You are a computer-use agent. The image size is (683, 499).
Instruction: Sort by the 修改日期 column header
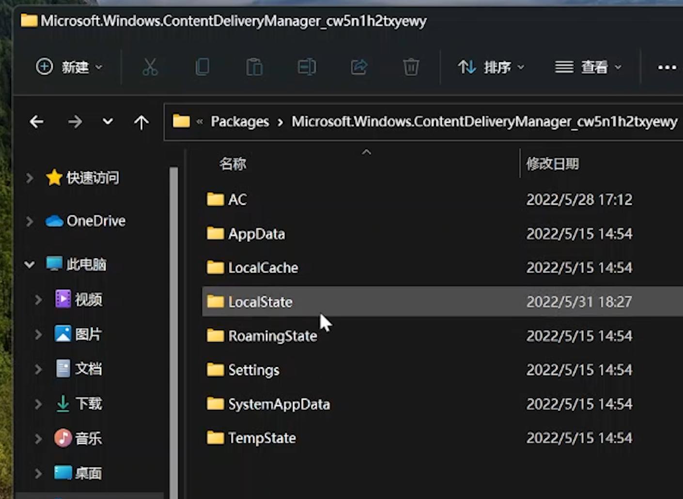pos(553,164)
